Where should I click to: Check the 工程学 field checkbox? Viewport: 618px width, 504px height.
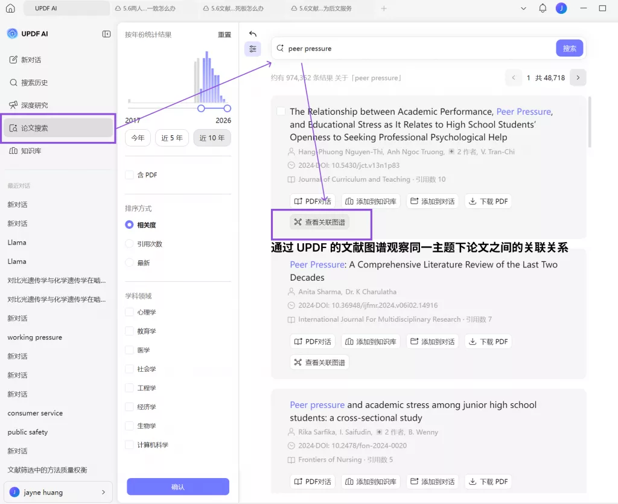tap(129, 388)
